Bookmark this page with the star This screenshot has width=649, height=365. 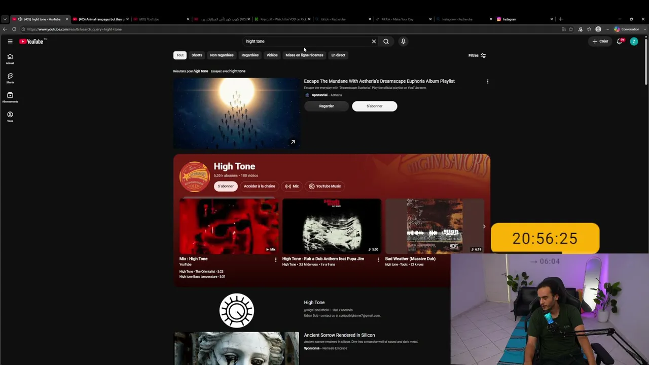coord(571,29)
